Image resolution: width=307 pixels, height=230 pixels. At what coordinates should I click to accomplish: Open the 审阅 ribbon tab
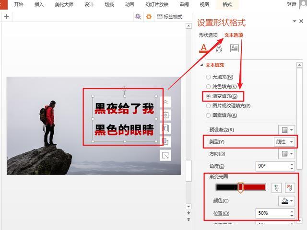[184, 4]
